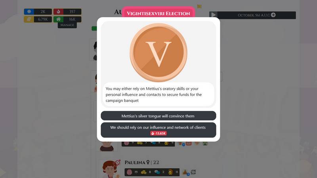The height and width of the screenshot is (178, 317).
Task: Click the play button beside the date bar
Action: [x=213, y=15]
